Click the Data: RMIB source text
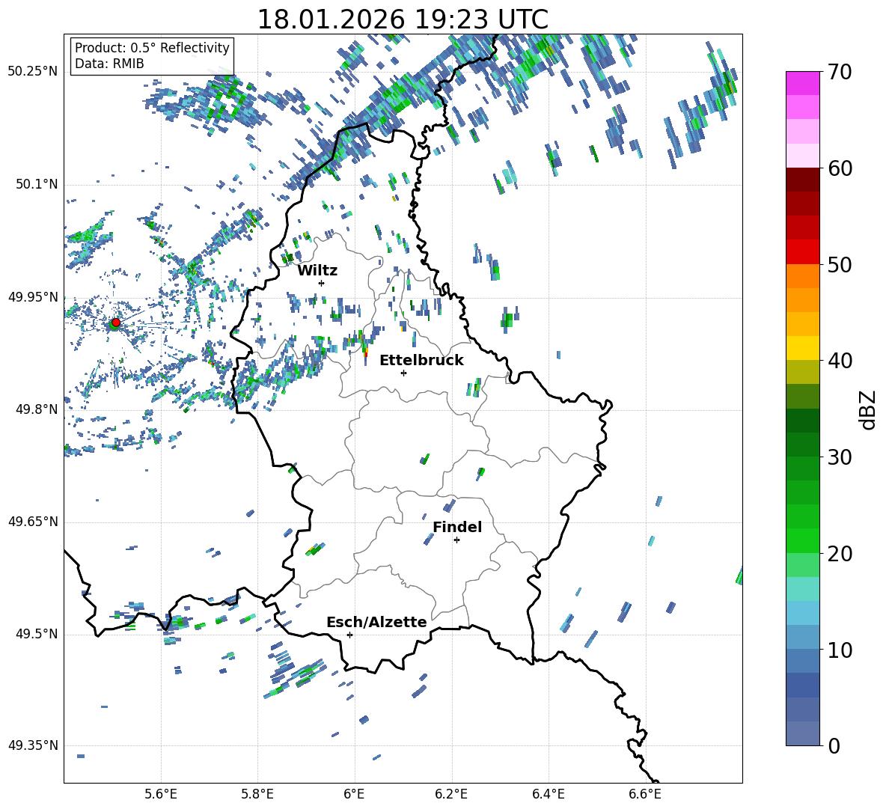Image resolution: width=886 pixels, height=809 pixels. click(x=109, y=64)
